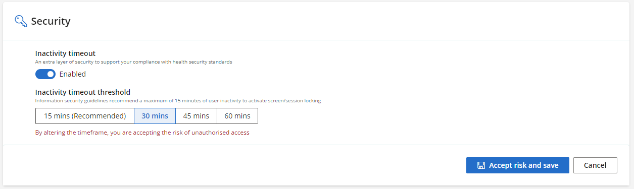This screenshot has width=634, height=189.
Task: Cancel the security changes
Action: coord(595,165)
